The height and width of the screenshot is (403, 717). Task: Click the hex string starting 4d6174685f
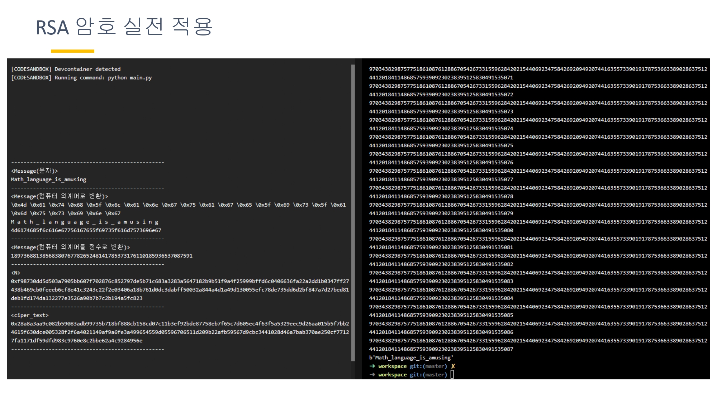tap(86, 230)
